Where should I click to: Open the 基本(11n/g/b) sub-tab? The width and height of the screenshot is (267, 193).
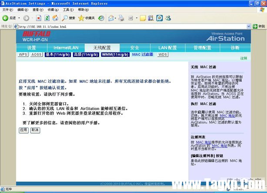coord(58,55)
